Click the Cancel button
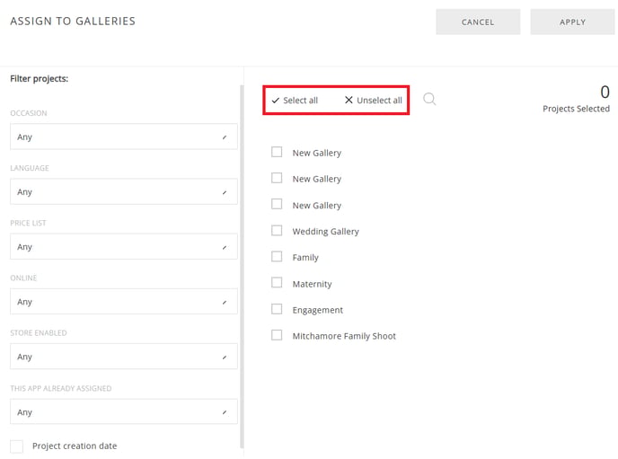 point(478,22)
